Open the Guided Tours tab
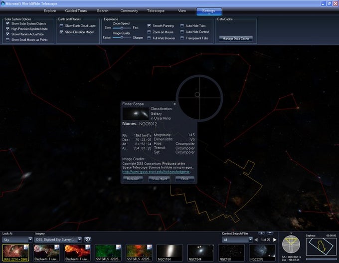339x263 pixels. pos(76,11)
